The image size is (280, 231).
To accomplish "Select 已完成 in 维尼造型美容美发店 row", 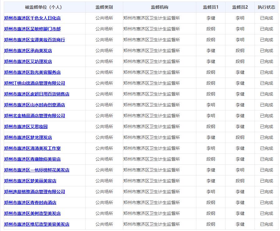I will pos(266,224).
